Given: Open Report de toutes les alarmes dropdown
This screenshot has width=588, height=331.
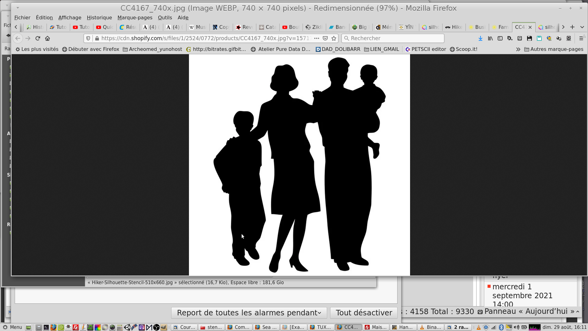Looking at the screenshot, I should (x=249, y=313).
